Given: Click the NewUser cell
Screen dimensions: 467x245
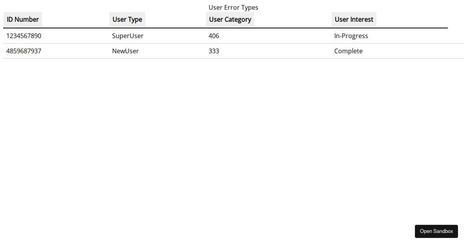Looking at the screenshot, I should (x=125, y=51).
